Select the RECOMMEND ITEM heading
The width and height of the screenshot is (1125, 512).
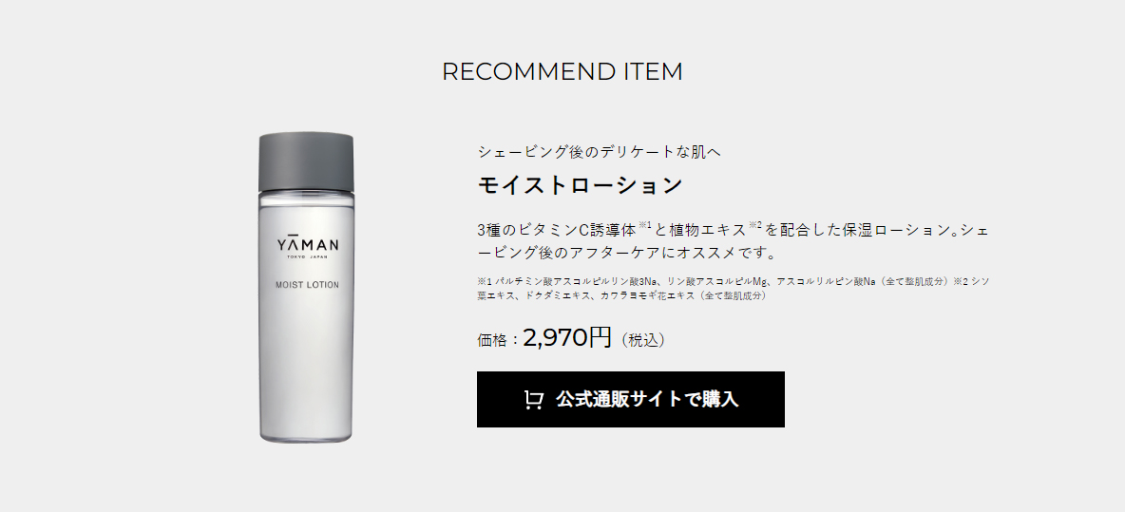click(562, 71)
